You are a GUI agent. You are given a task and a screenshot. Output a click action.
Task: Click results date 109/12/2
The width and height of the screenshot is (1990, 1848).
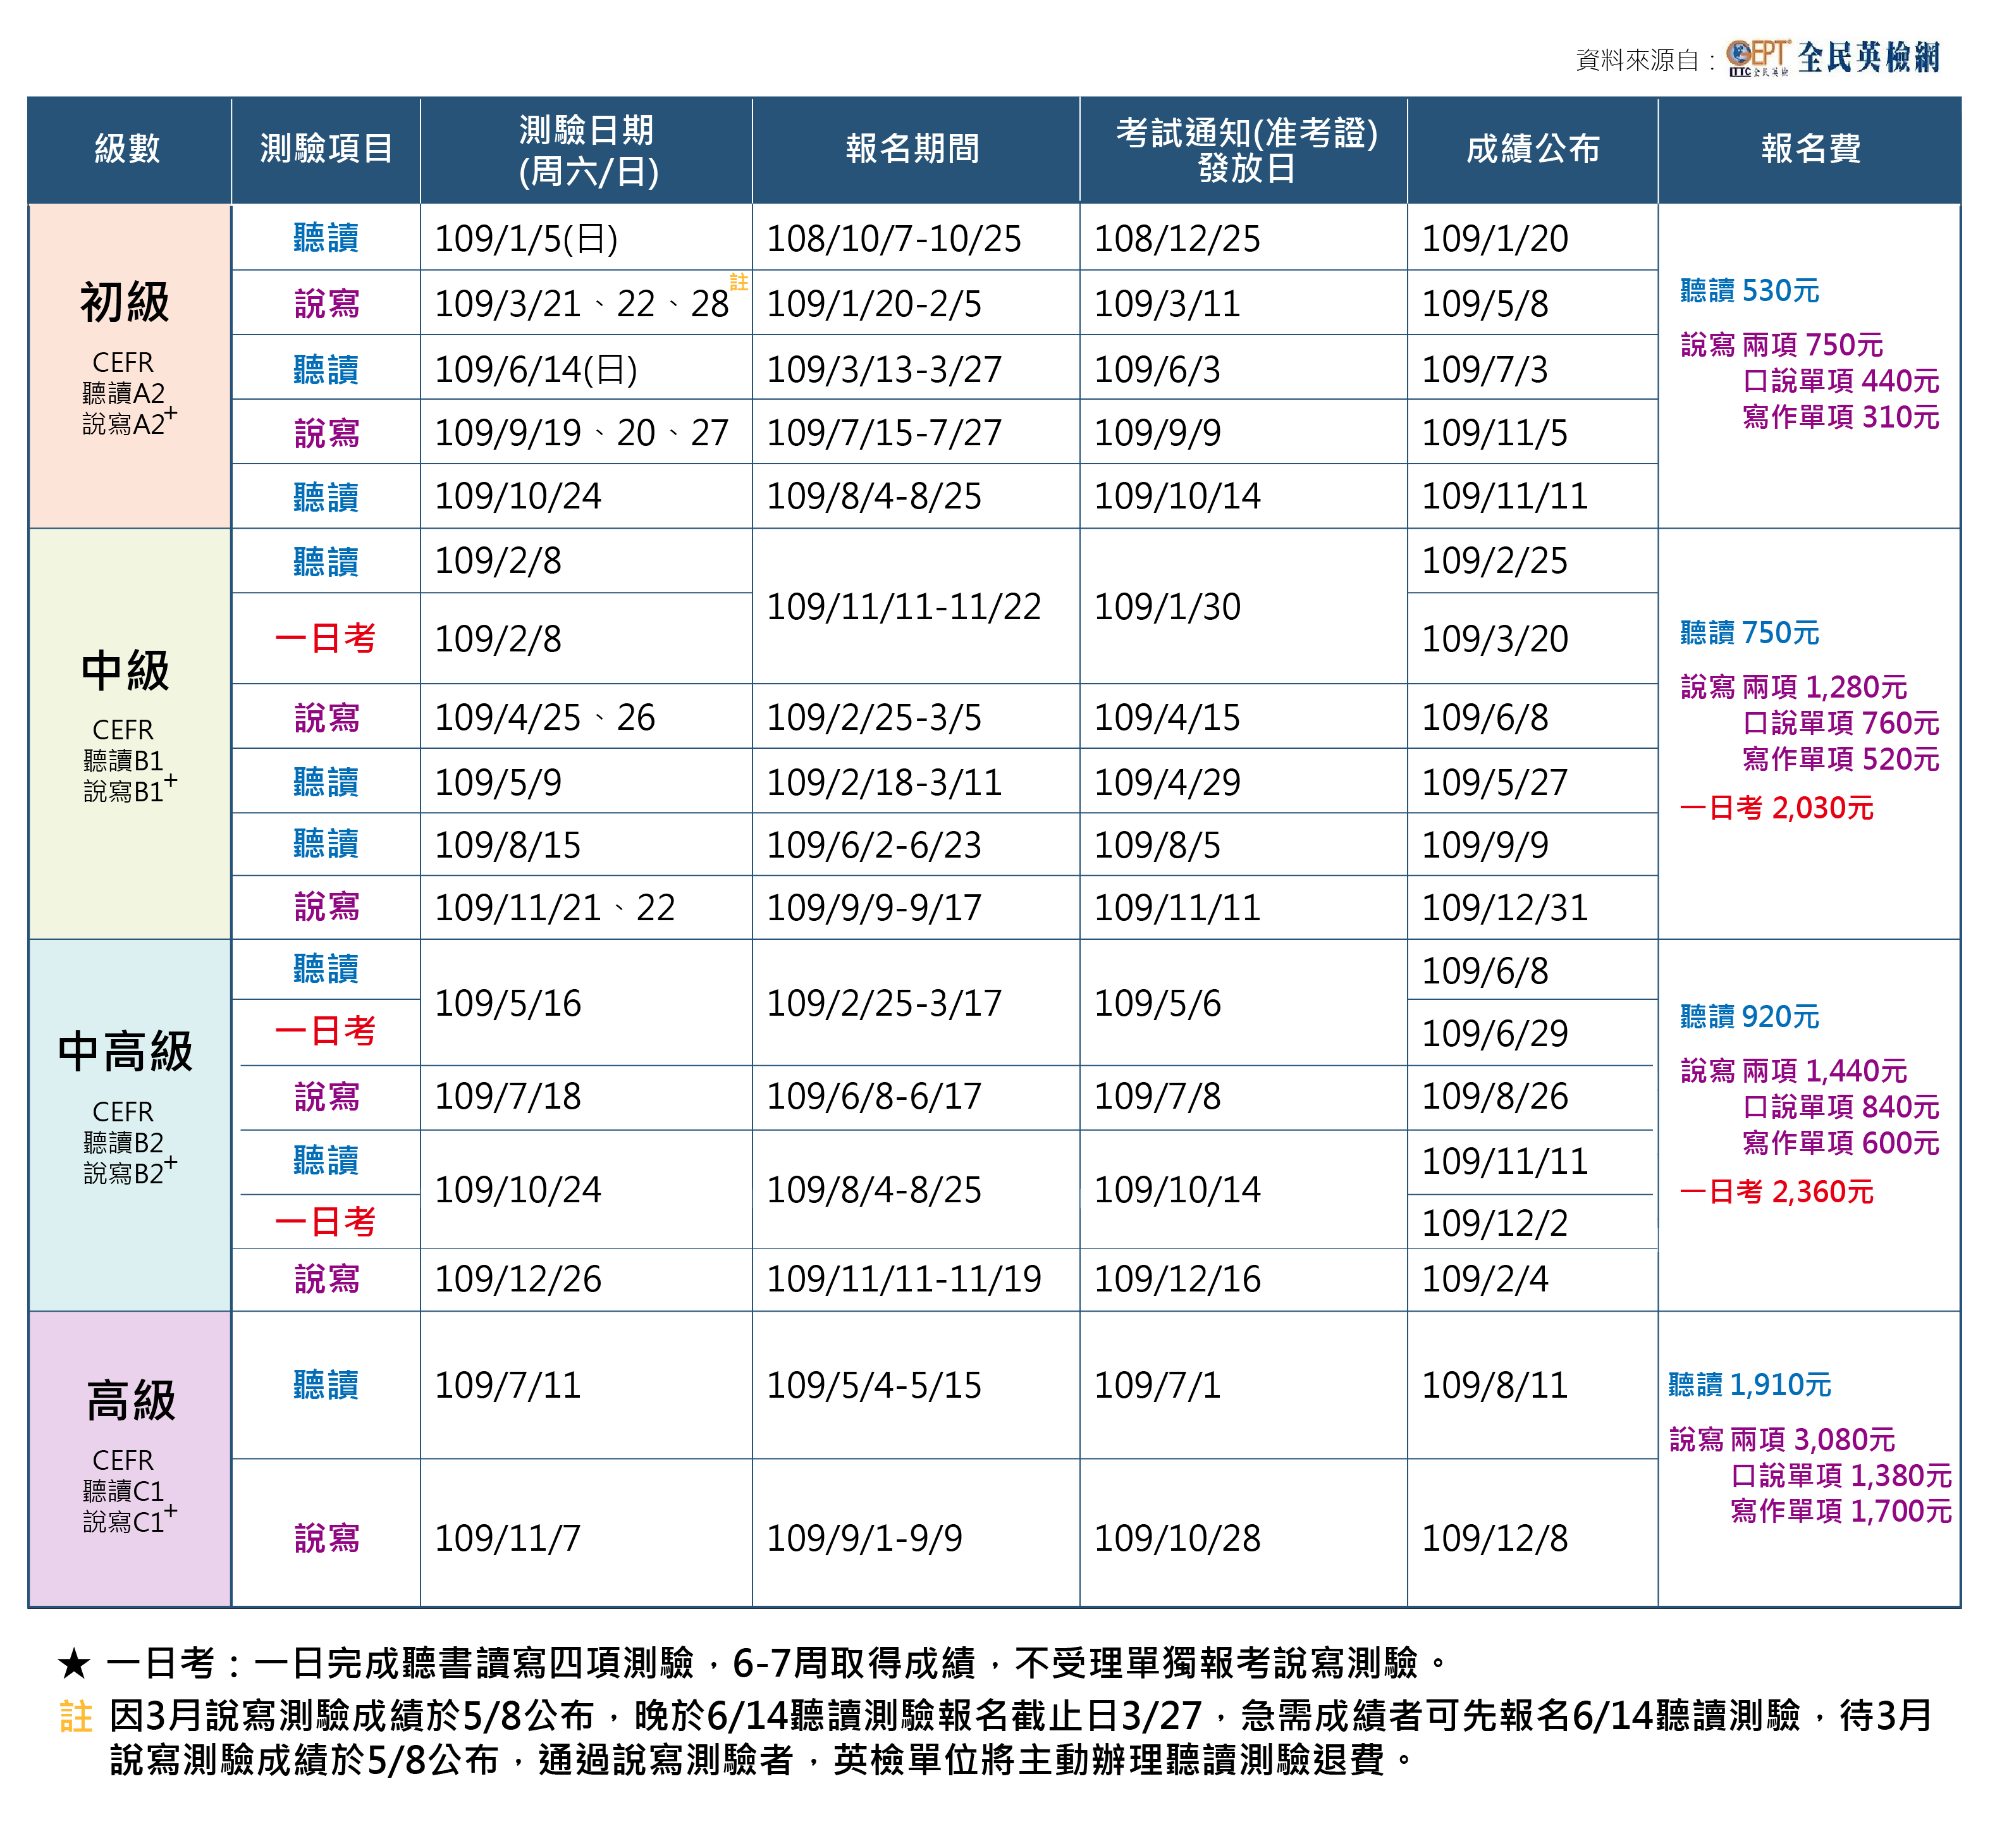1495,1224
